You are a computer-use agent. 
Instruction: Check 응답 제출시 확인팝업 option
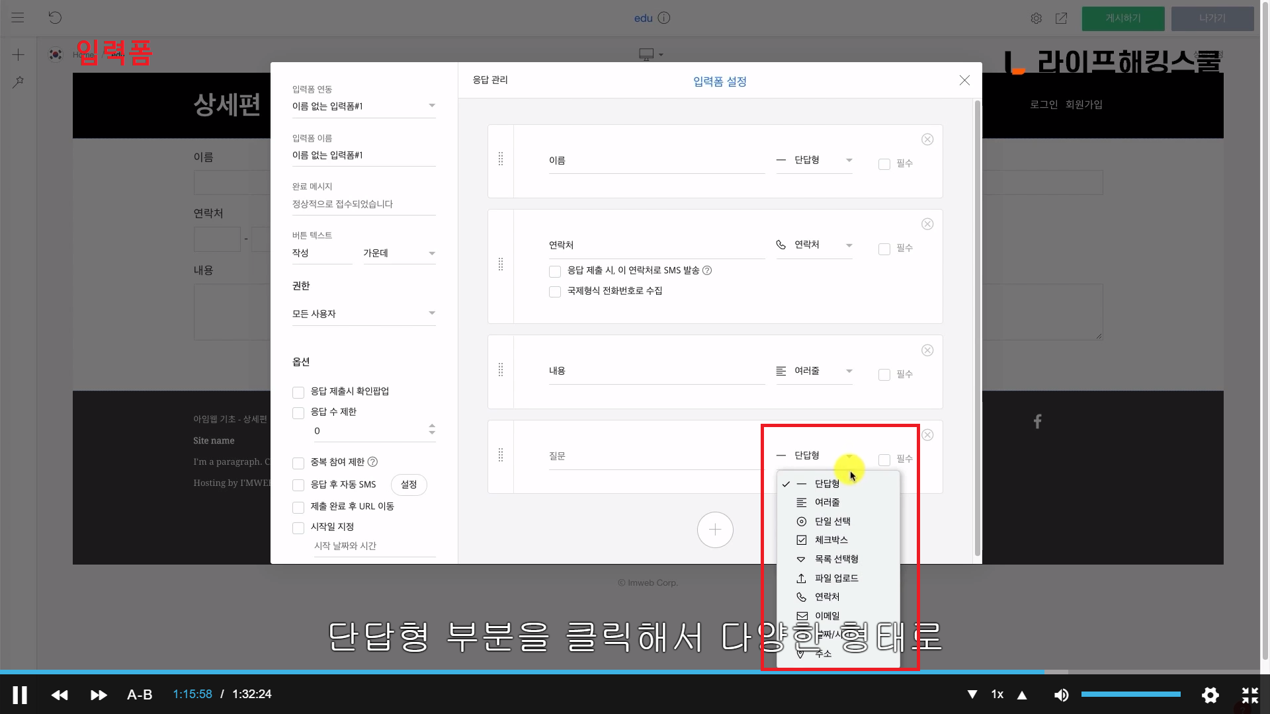pos(298,392)
